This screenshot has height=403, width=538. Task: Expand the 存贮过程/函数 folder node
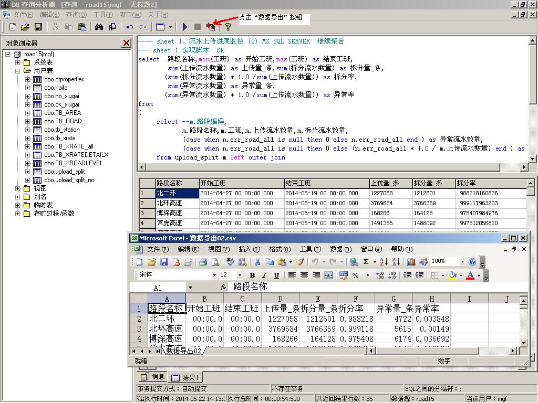17,214
